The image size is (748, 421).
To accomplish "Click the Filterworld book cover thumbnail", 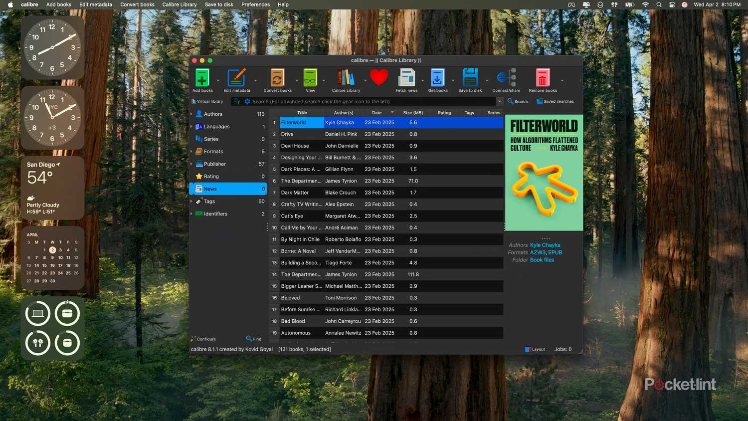I will click(544, 172).
